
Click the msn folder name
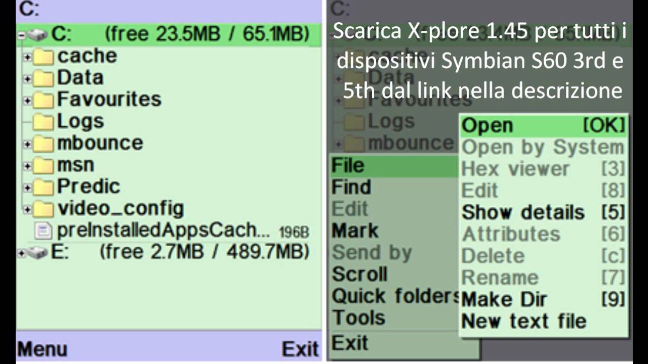tap(75, 165)
